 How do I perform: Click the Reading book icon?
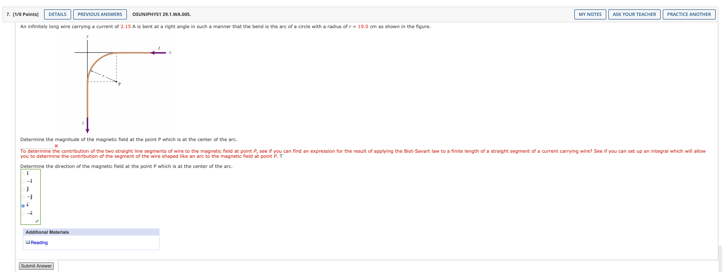click(x=28, y=242)
